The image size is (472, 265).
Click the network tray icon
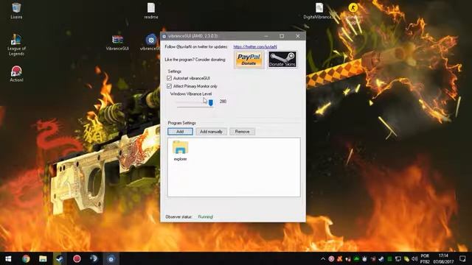tap(398, 258)
